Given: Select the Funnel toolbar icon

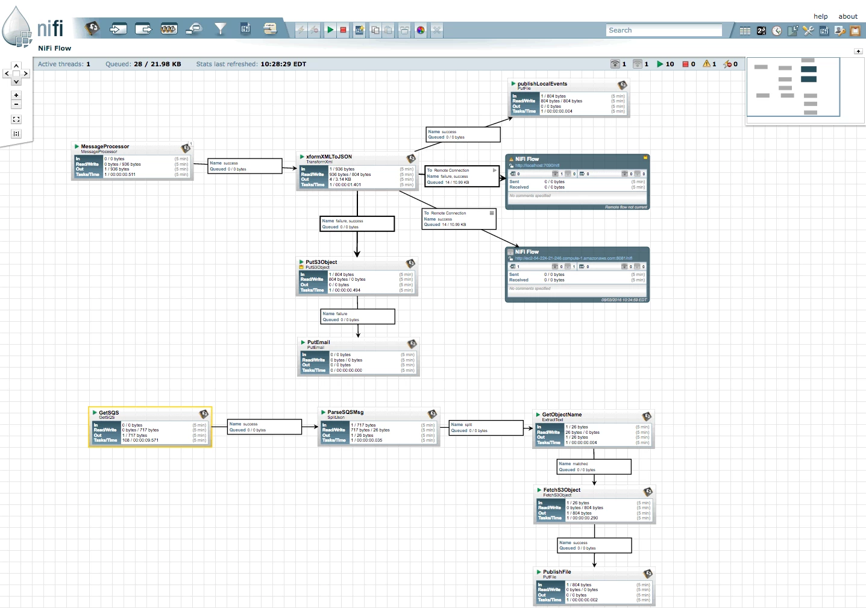Looking at the screenshot, I should coord(220,29).
